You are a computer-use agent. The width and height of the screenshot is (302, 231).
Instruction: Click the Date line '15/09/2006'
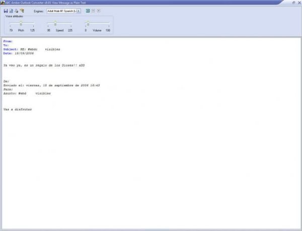[x=19, y=53]
